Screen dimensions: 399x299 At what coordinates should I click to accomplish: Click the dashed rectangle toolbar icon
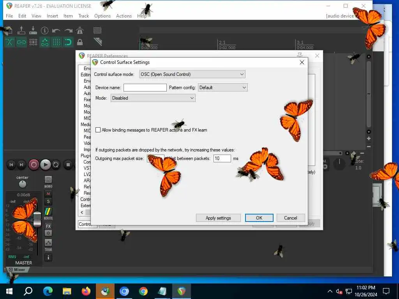coord(97,30)
